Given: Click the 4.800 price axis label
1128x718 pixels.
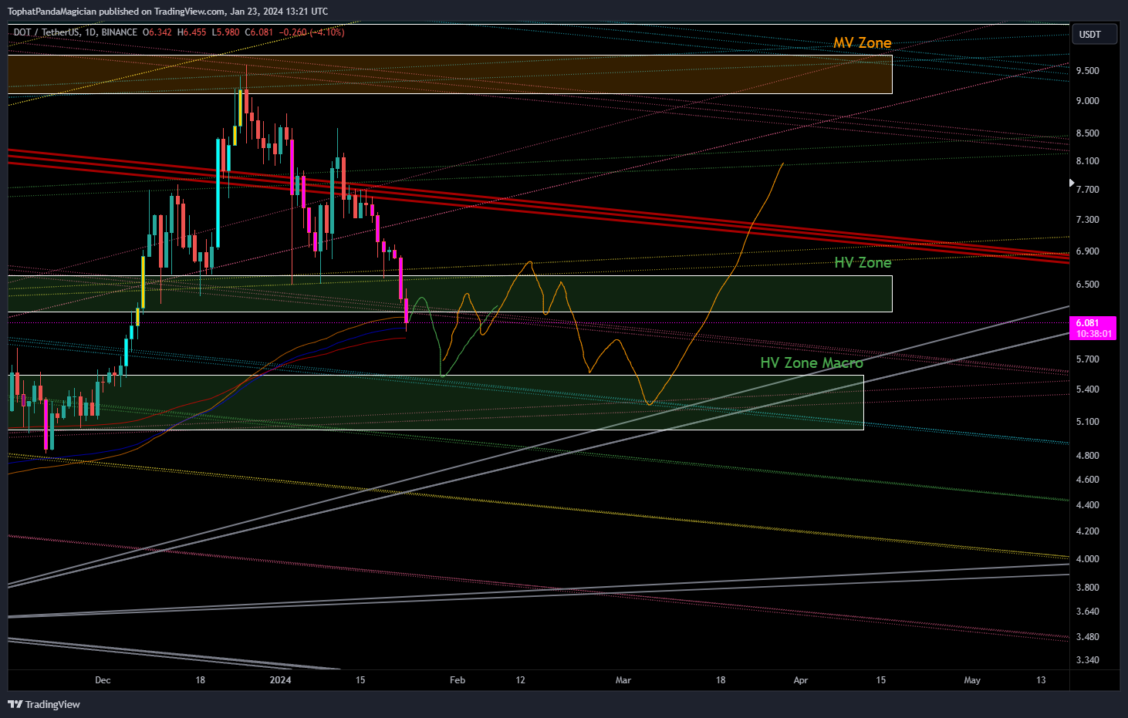Looking at the screenshot, I should 1087,456.
